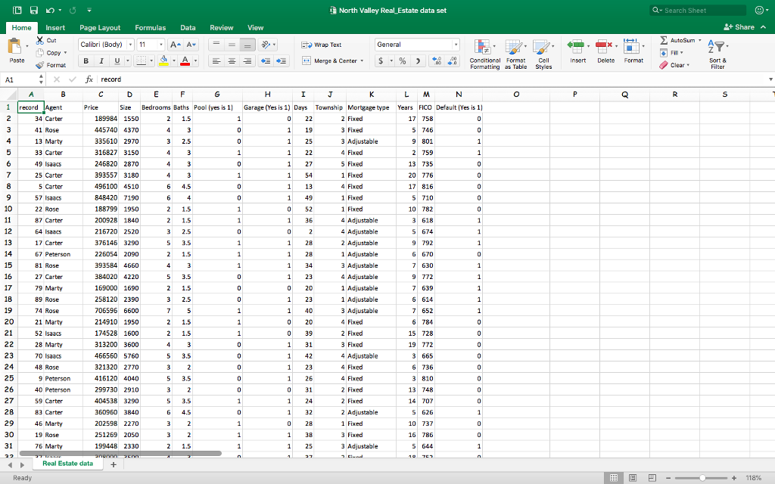Expand the Clear dropdown
The height and width of the screenshot is (484, 775).
click(x=688, y=65)
